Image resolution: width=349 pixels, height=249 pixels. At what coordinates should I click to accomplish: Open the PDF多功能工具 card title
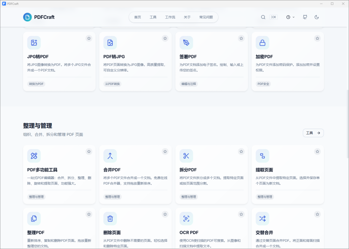coord(42,170)
